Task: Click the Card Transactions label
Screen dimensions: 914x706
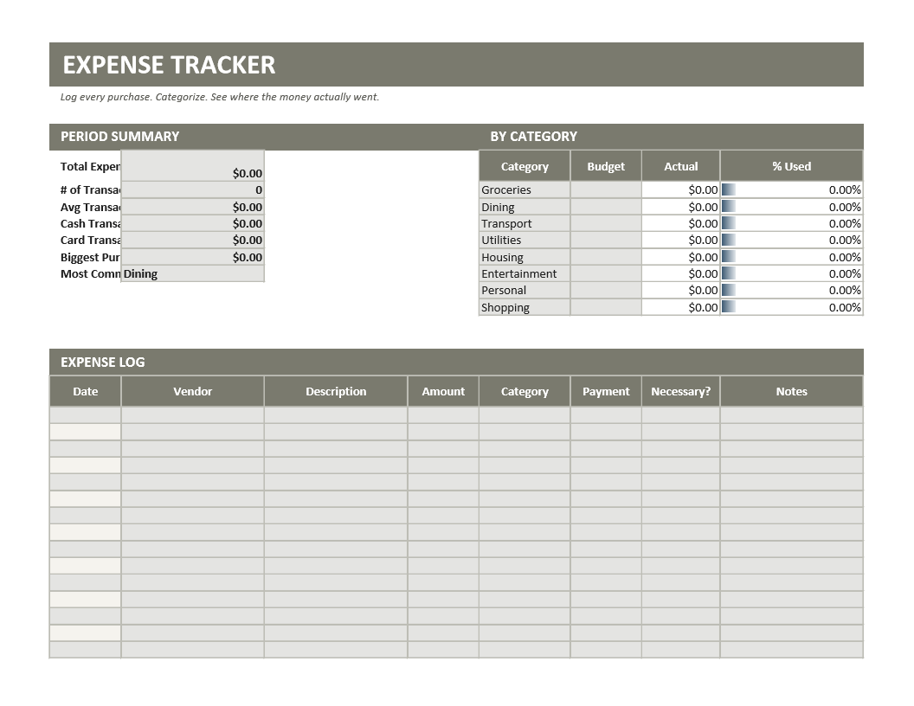Action: click(90, 240)
